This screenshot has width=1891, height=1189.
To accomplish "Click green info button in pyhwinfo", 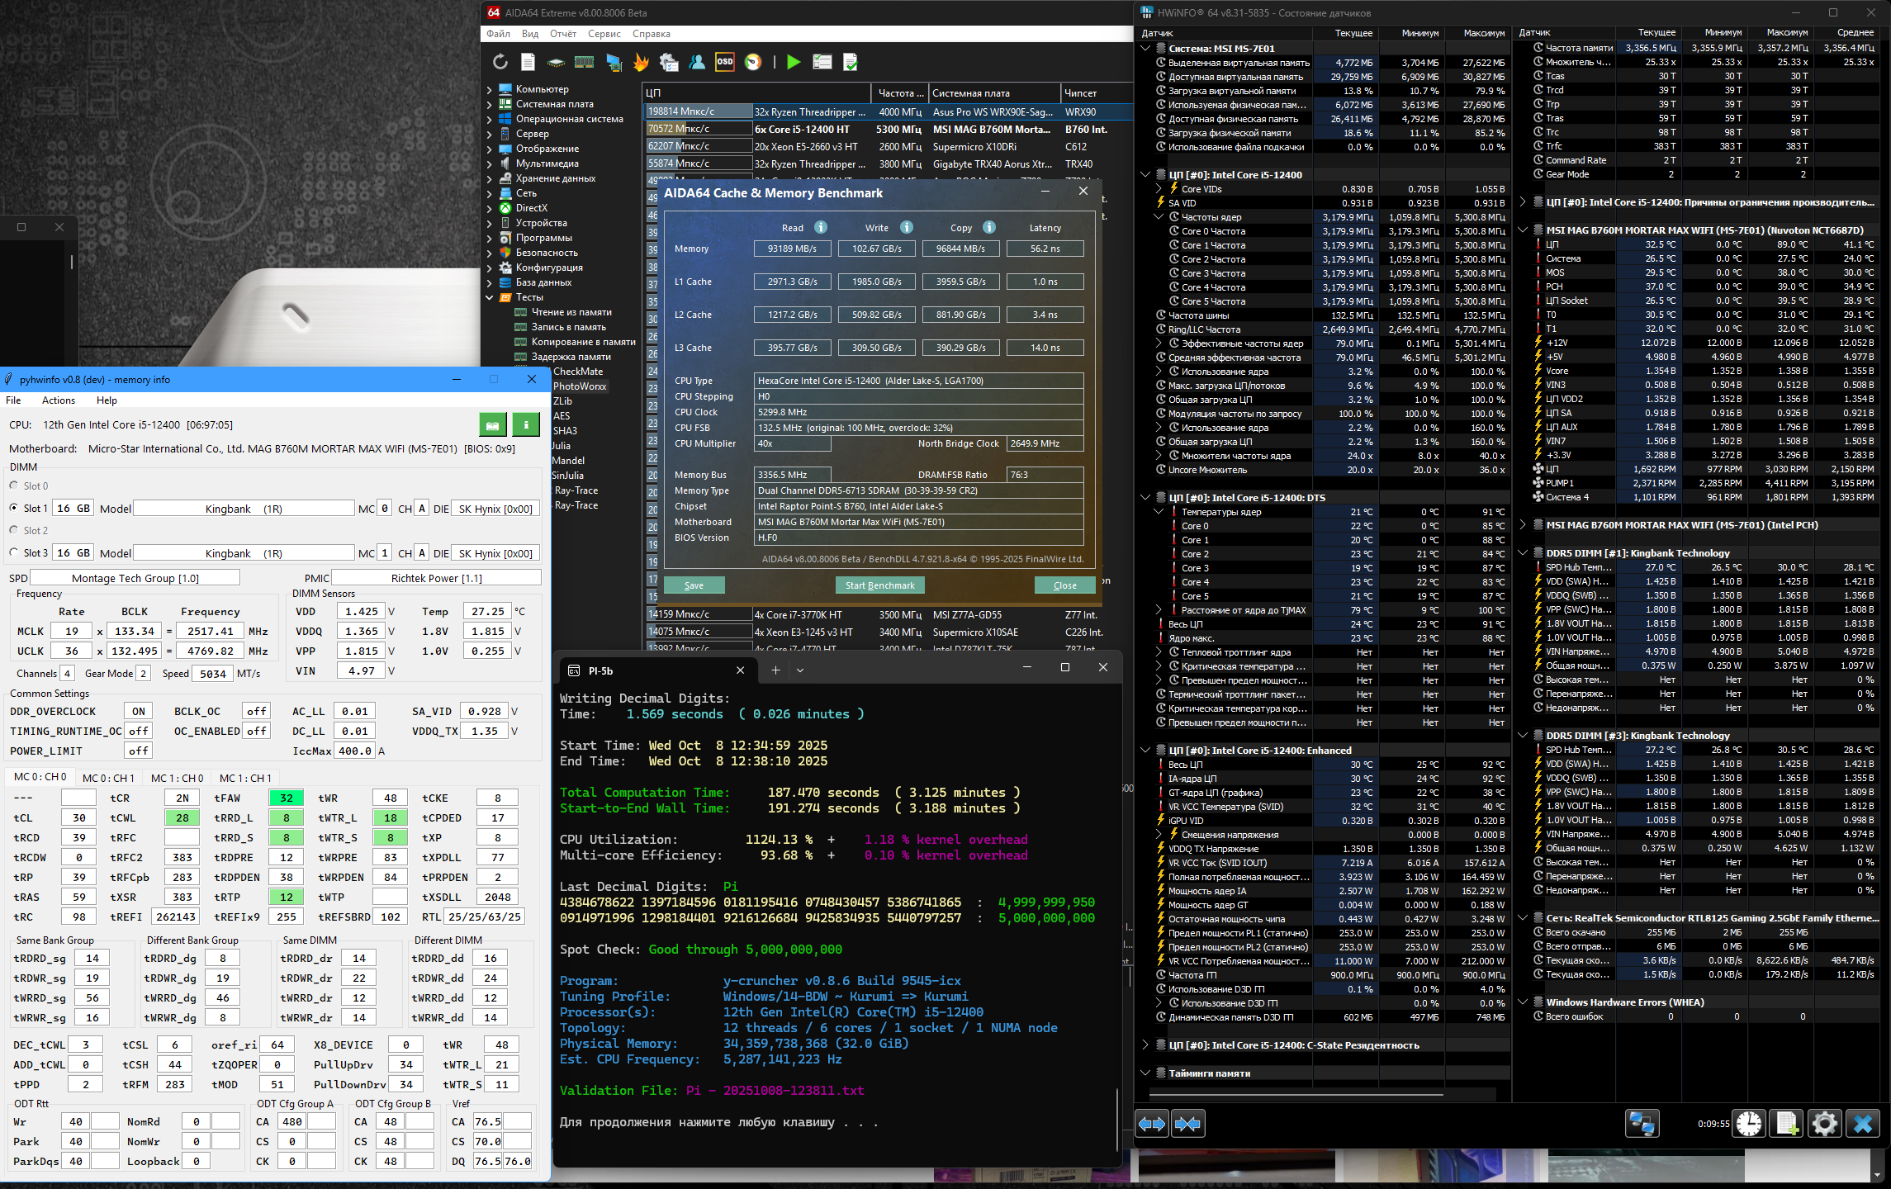I will (525, 425).
